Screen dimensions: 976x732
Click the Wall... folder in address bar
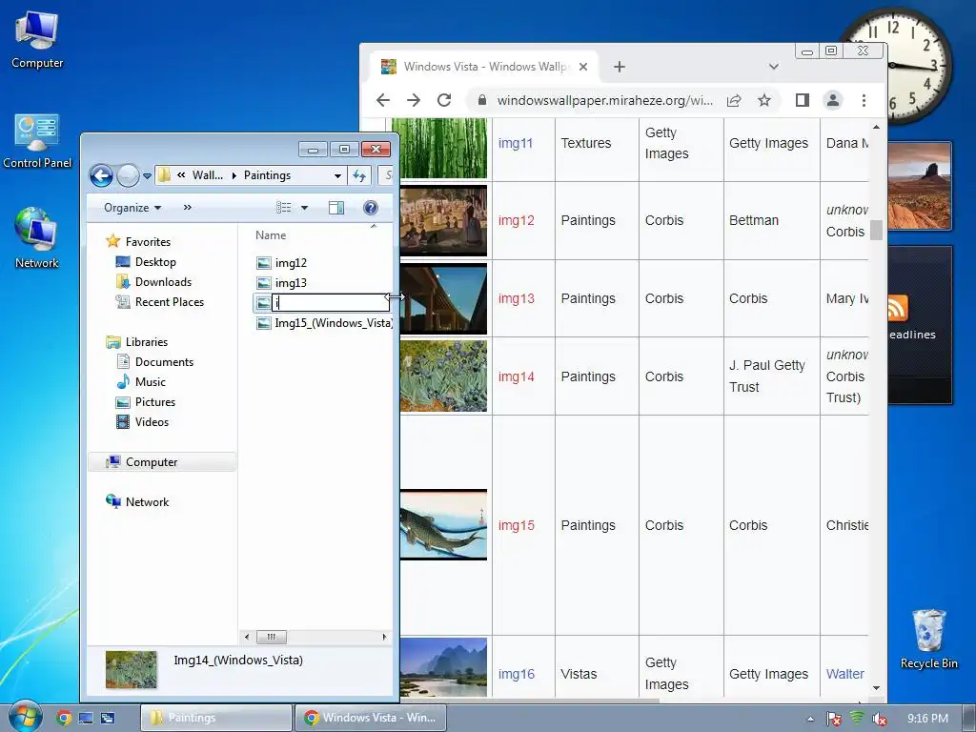pos(207,175)
